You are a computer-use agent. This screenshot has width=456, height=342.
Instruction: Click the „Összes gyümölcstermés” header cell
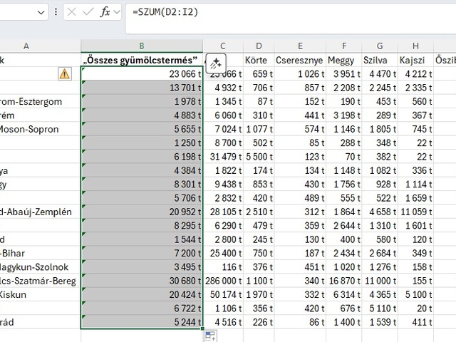[x=142, y=60]
